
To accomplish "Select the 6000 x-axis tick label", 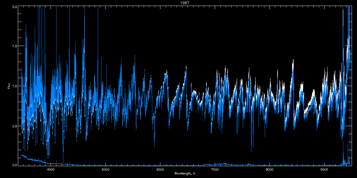I will [x=160, y=170].
